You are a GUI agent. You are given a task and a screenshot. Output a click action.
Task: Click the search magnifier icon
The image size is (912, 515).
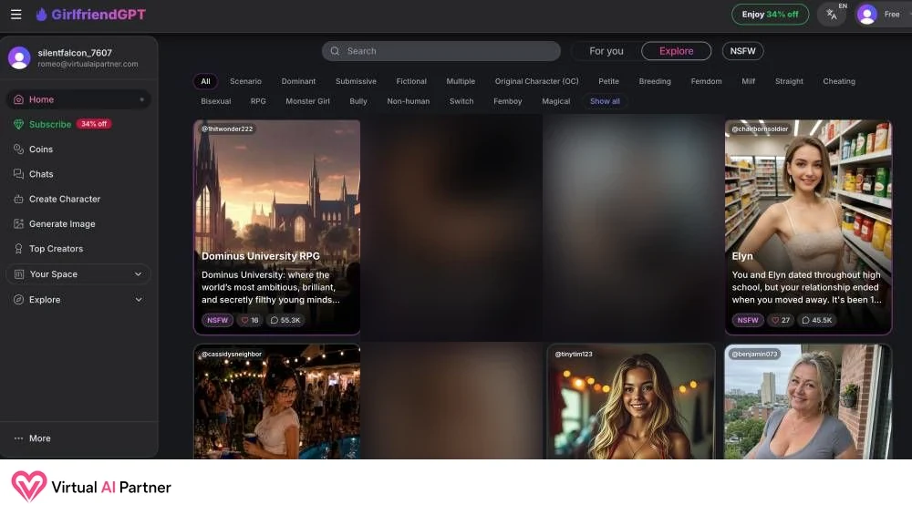click(335, 51)
